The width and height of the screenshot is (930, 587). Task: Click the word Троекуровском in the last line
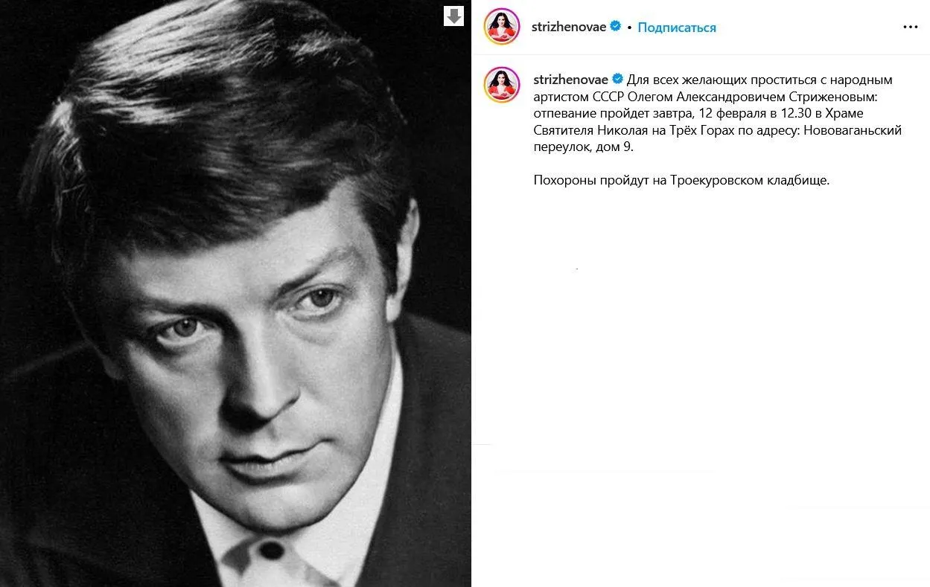coord(716,181)
